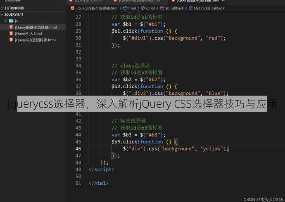Screen dimensions: 285x202
Task: Click breadcrumb chevron after jQuery的基本选择器.html
Action: [121, 8]
